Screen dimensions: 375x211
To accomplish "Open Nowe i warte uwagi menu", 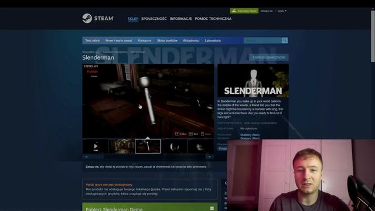I will 118,40.
